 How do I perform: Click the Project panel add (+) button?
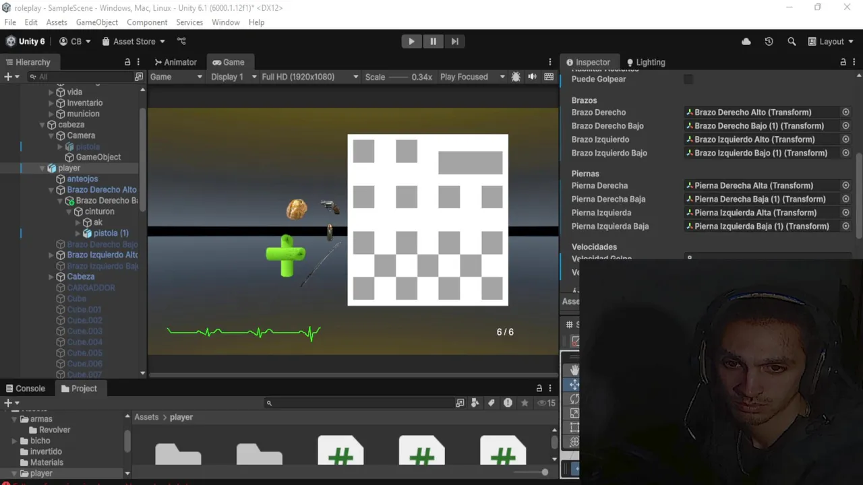pyautogui.click(x=8, y=403)
